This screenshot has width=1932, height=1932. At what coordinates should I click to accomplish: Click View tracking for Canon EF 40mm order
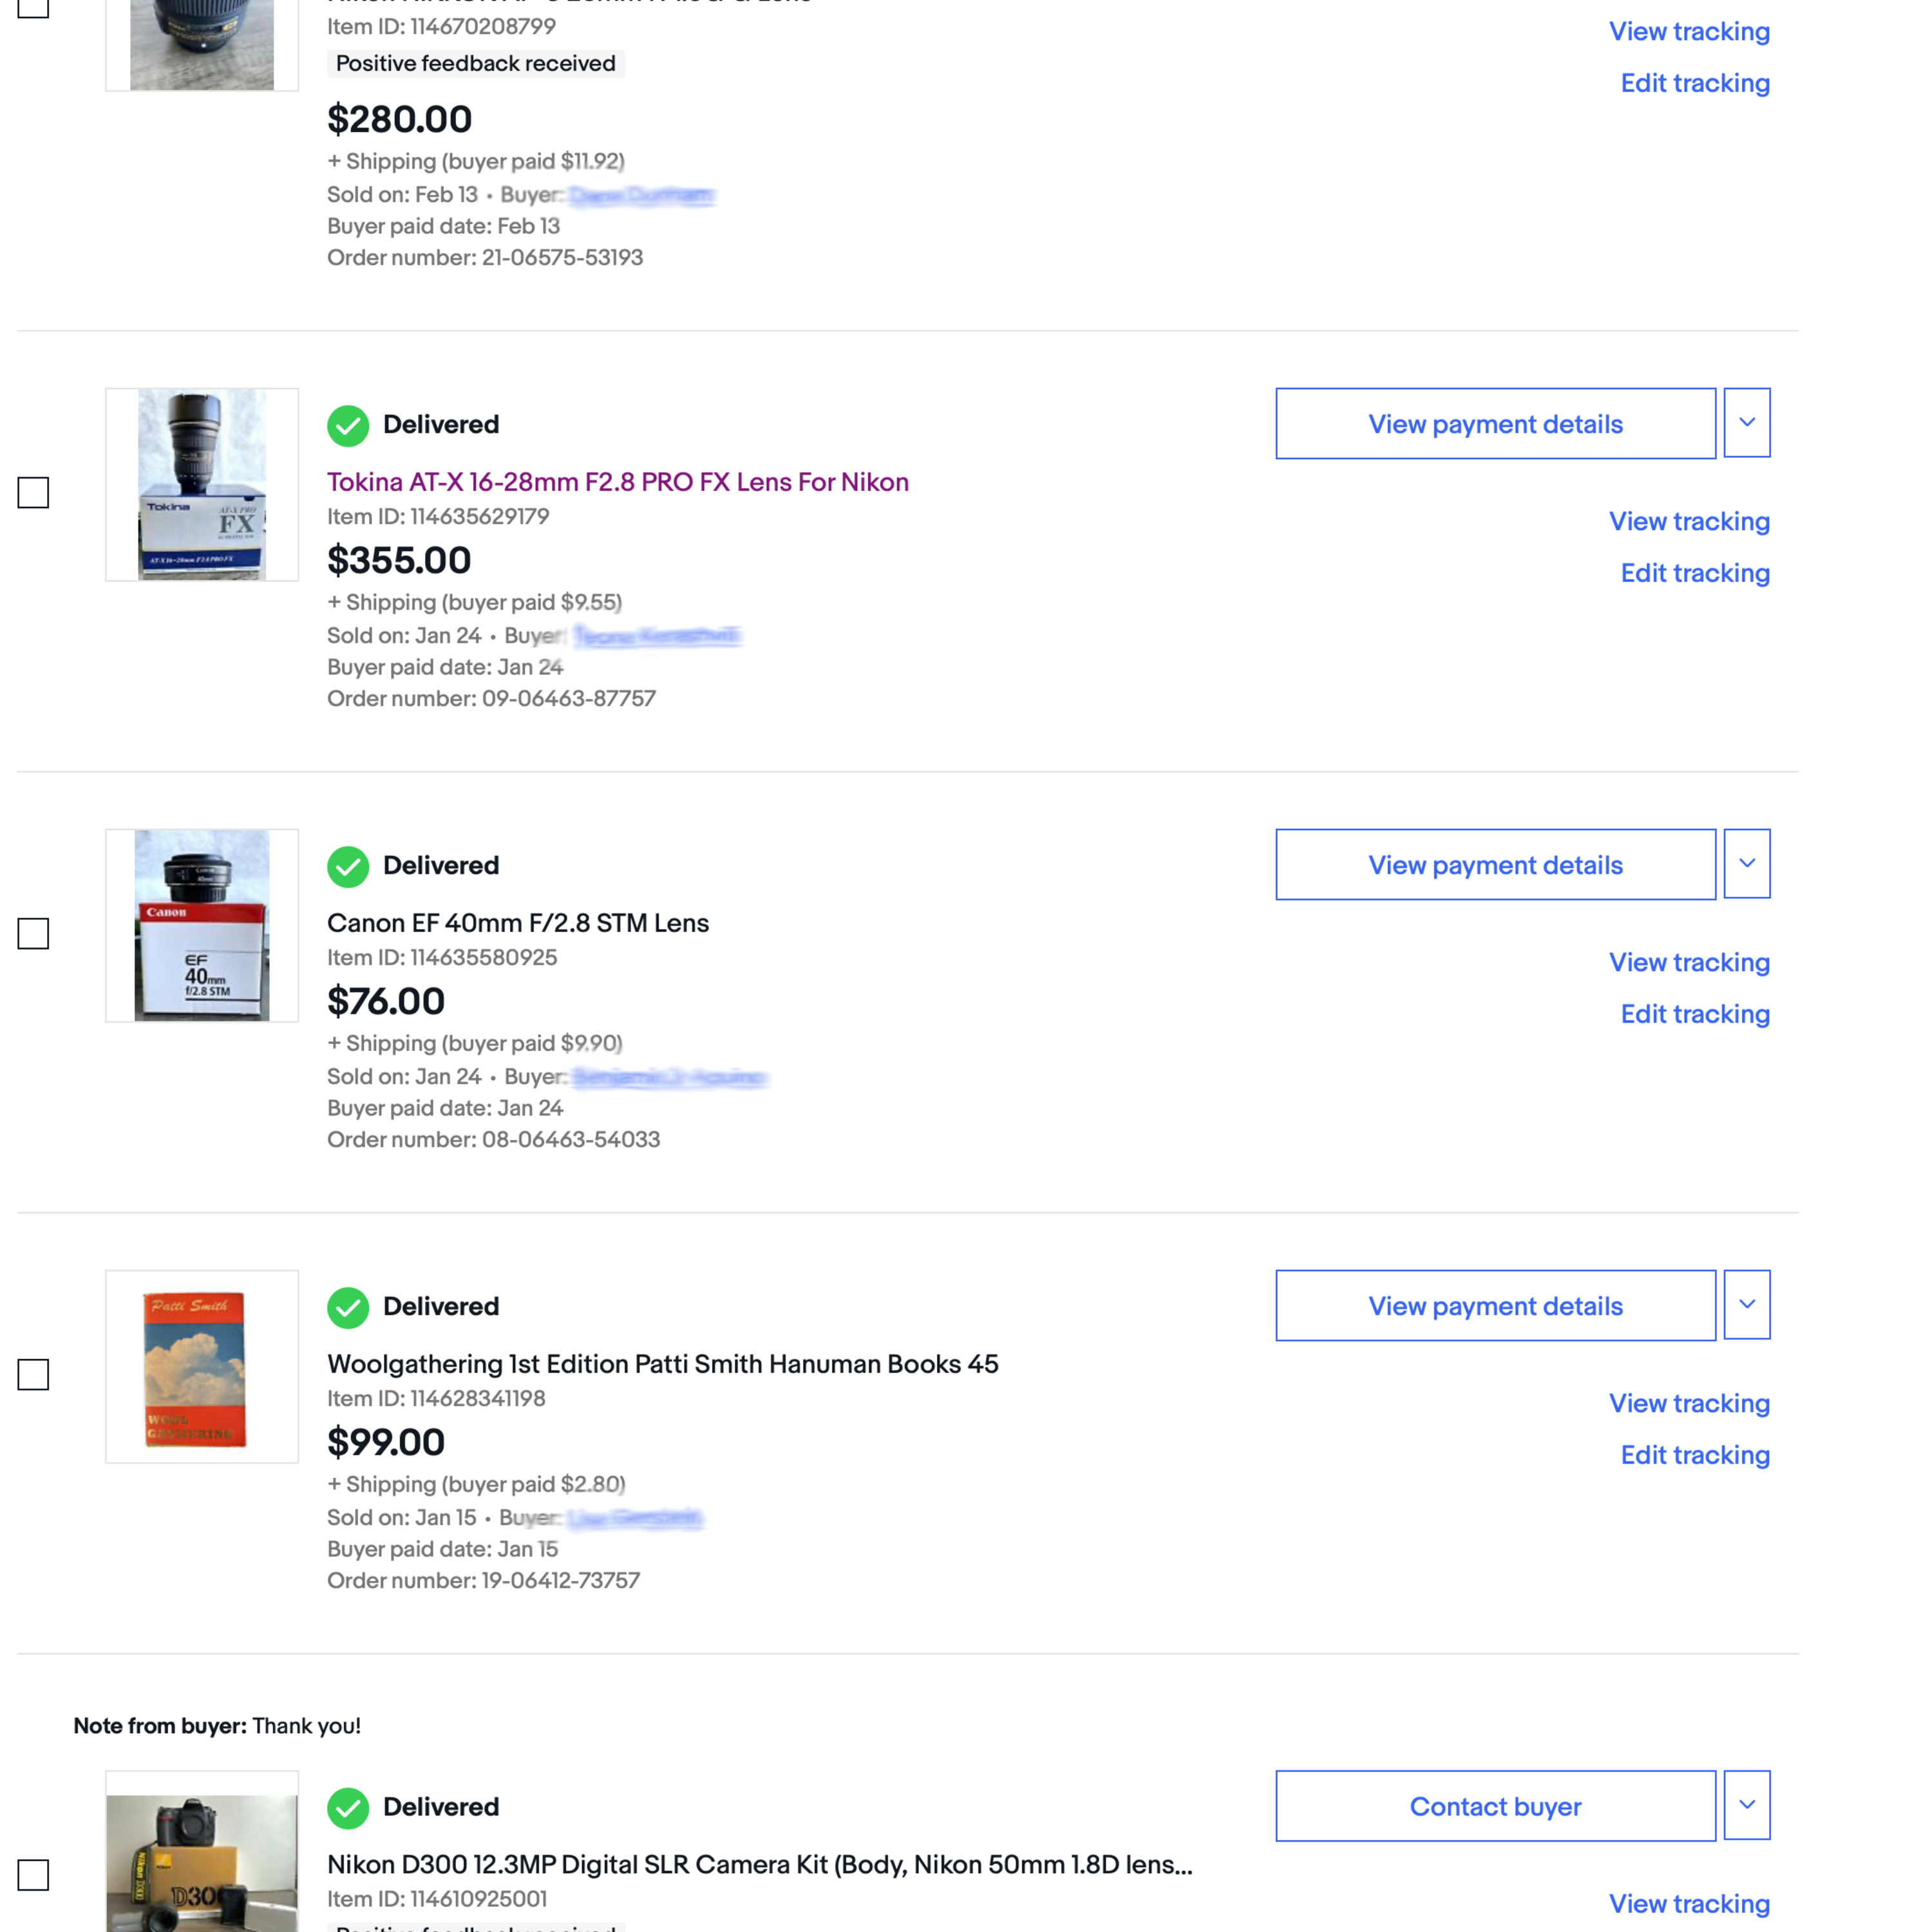pos(1689,962)
